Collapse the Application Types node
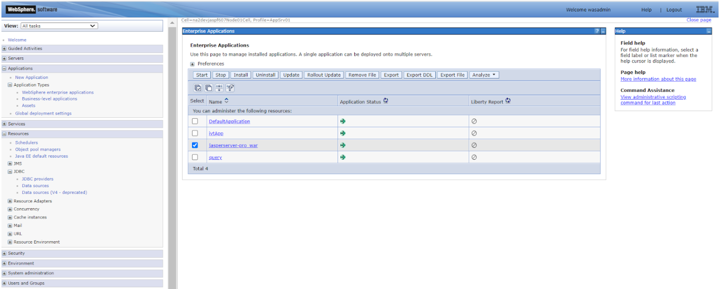The width and height of the screenshot is (719, 289). pyautogui.click(x=10, y=85)
